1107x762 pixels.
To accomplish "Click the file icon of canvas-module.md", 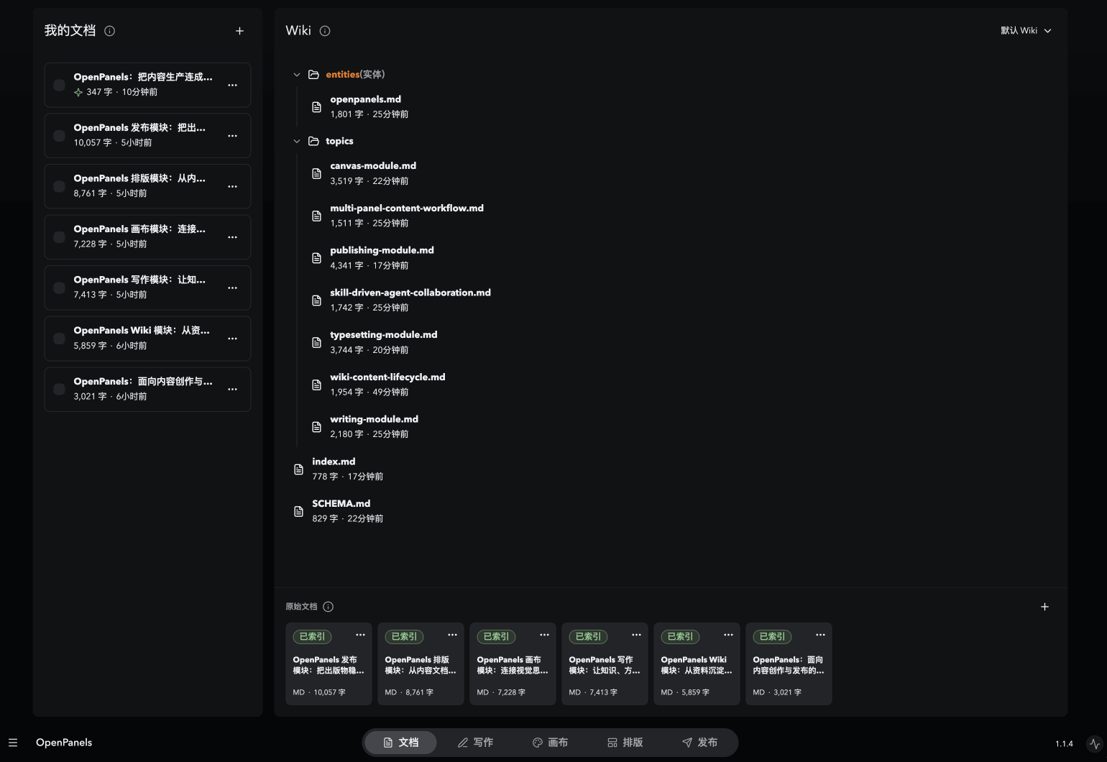I will [x=316, y=173].
